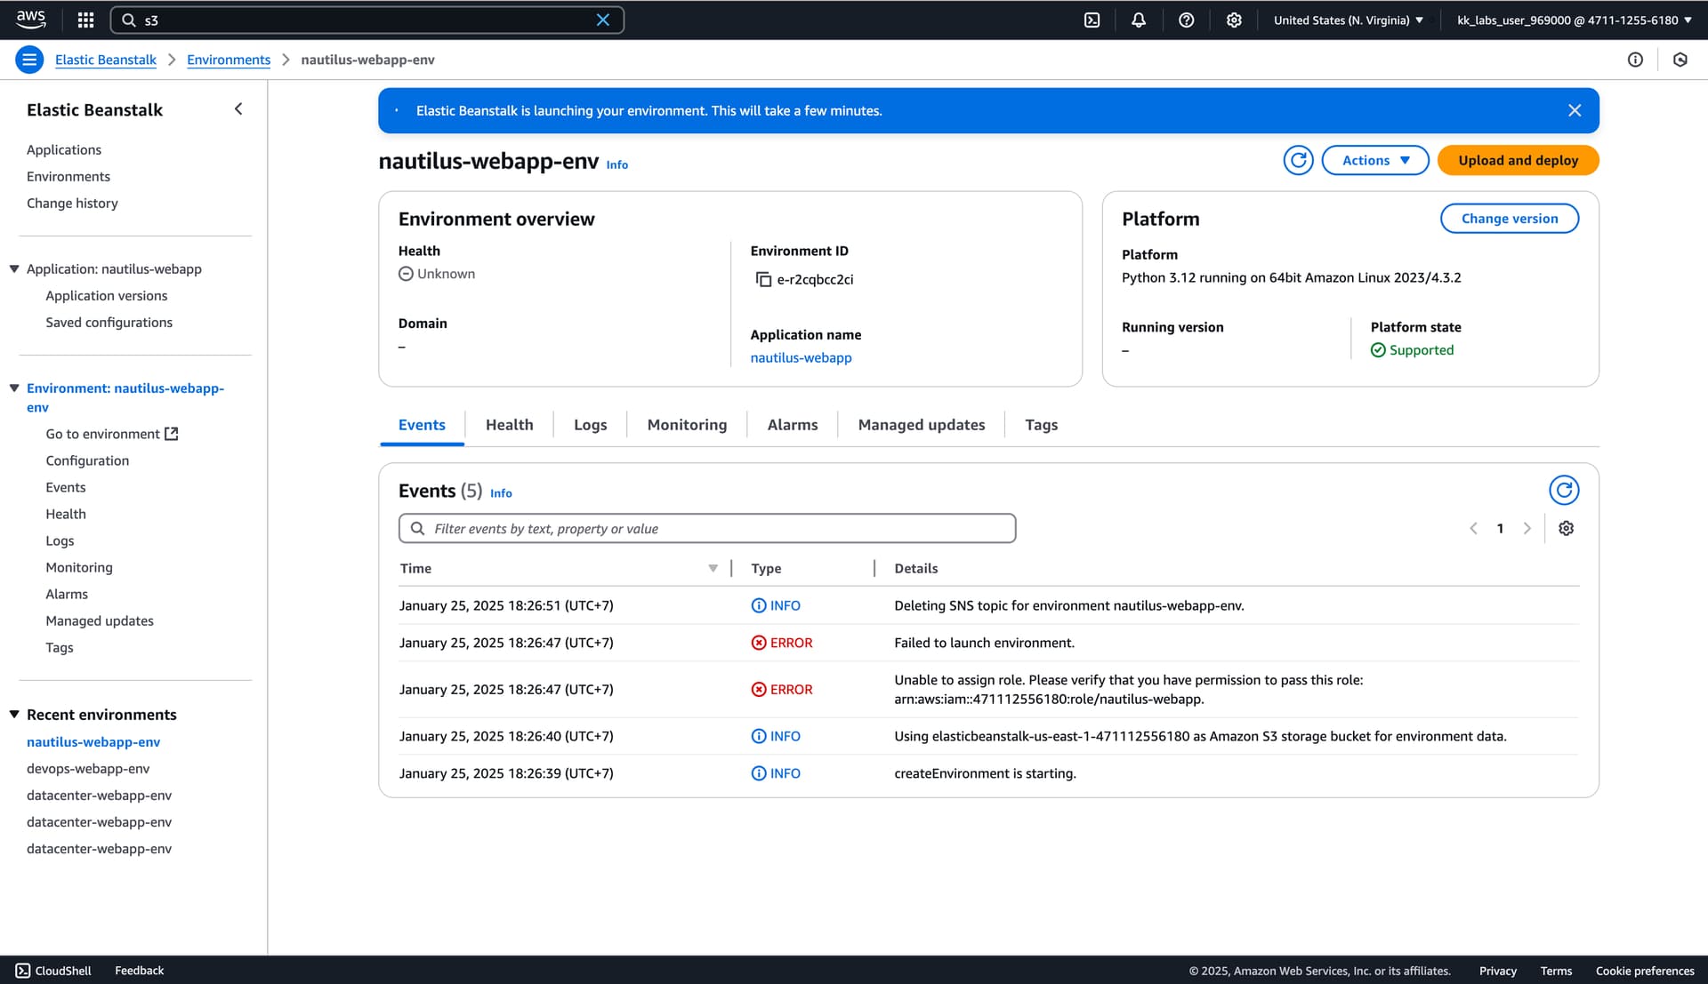Open Application versions in the sidebar
Screen dimensions: 1708x984
107,295
